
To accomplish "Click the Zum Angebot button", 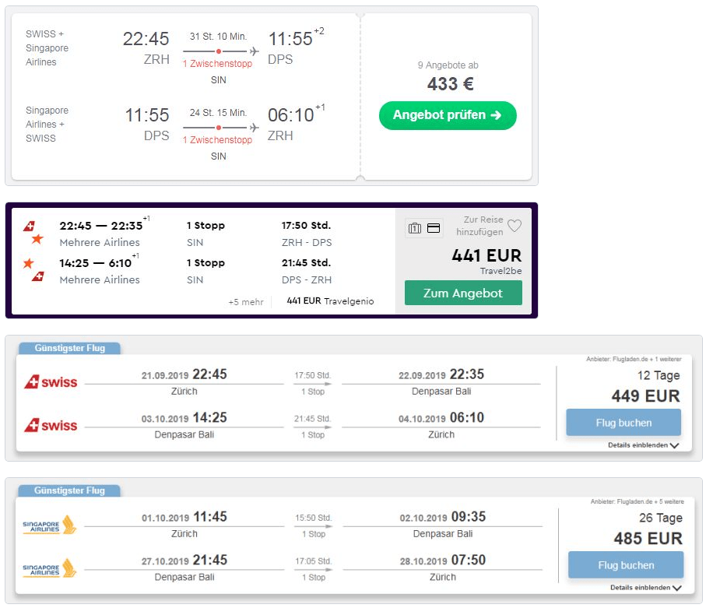I will [463, 293].
